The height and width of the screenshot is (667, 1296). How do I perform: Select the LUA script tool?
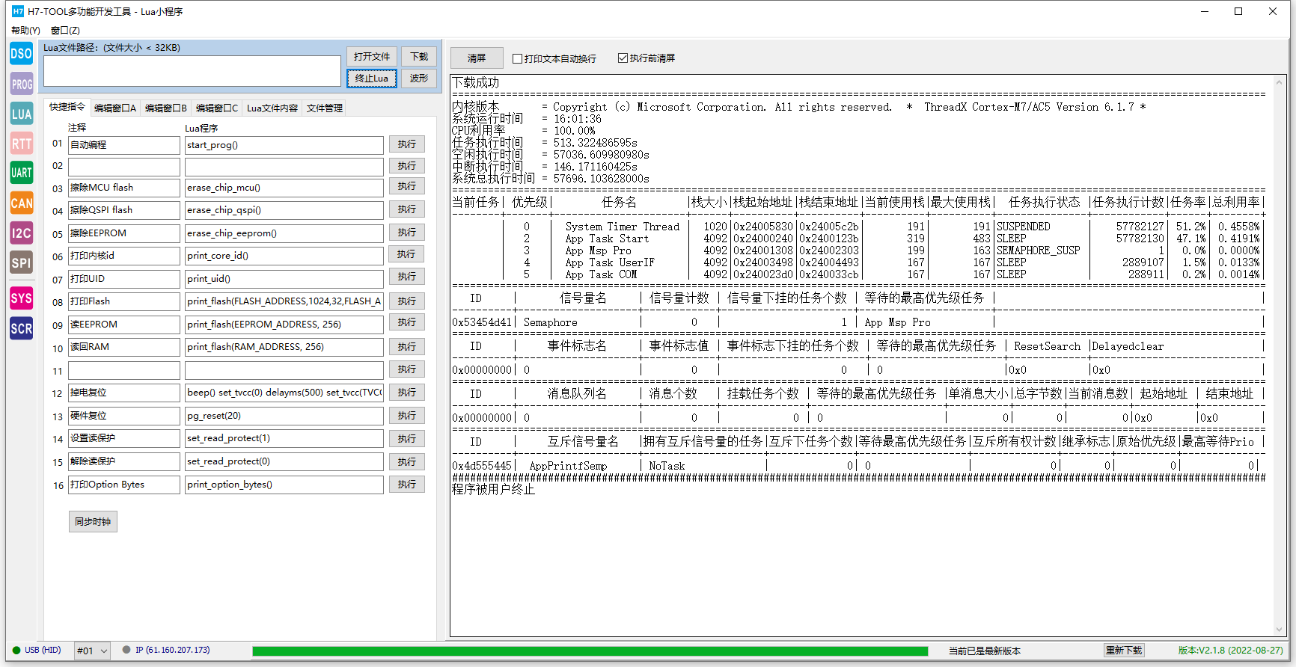[22, 114]
